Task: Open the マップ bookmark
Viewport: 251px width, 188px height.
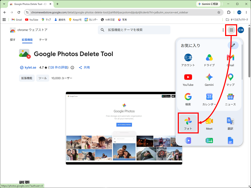Action: (46, 20)
